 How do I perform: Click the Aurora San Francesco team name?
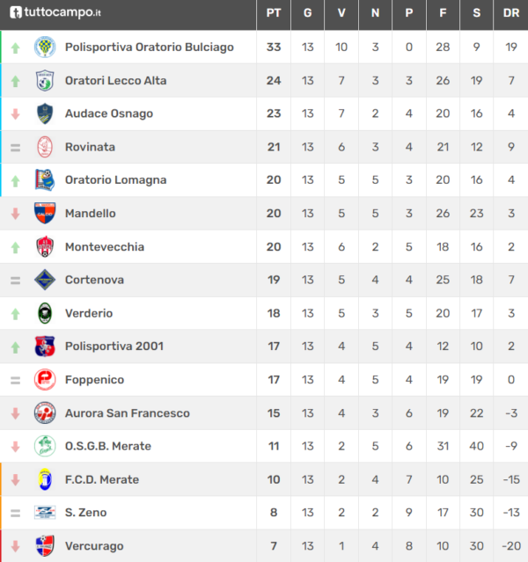point(128,413)
